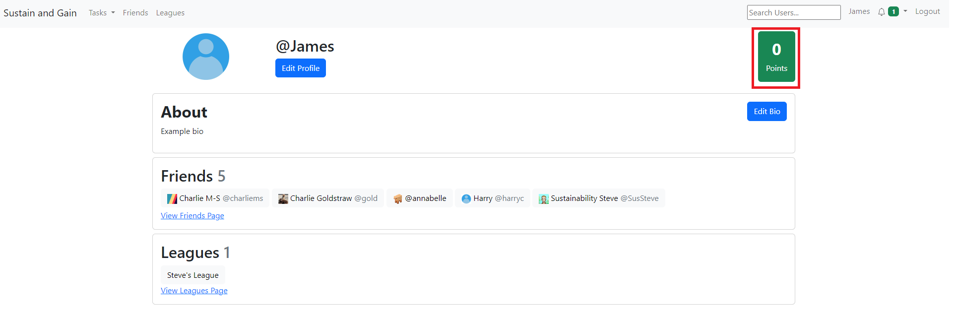The image size is (955, 319).
Task: Click annabelle's avatar icon
Action: point(397,199)
